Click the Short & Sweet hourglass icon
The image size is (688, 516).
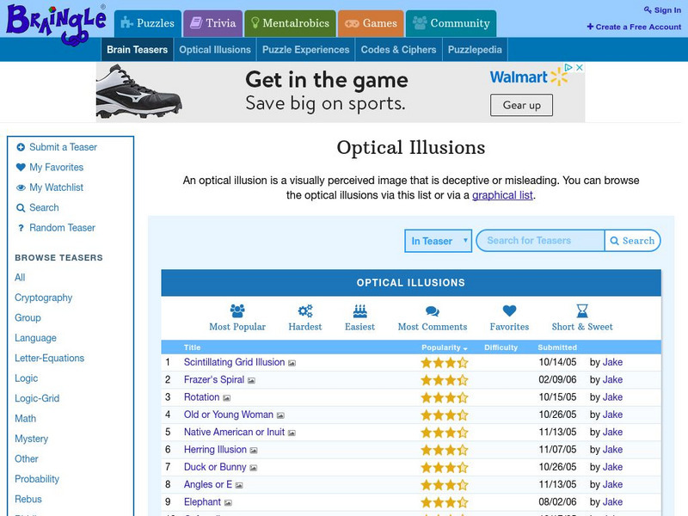582,310
